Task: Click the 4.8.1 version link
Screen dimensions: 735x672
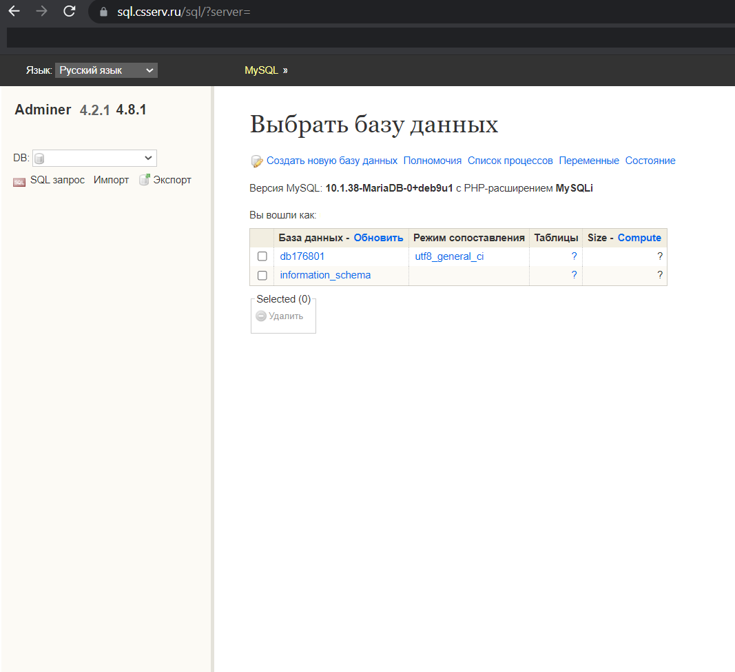Action: [132, 110]
